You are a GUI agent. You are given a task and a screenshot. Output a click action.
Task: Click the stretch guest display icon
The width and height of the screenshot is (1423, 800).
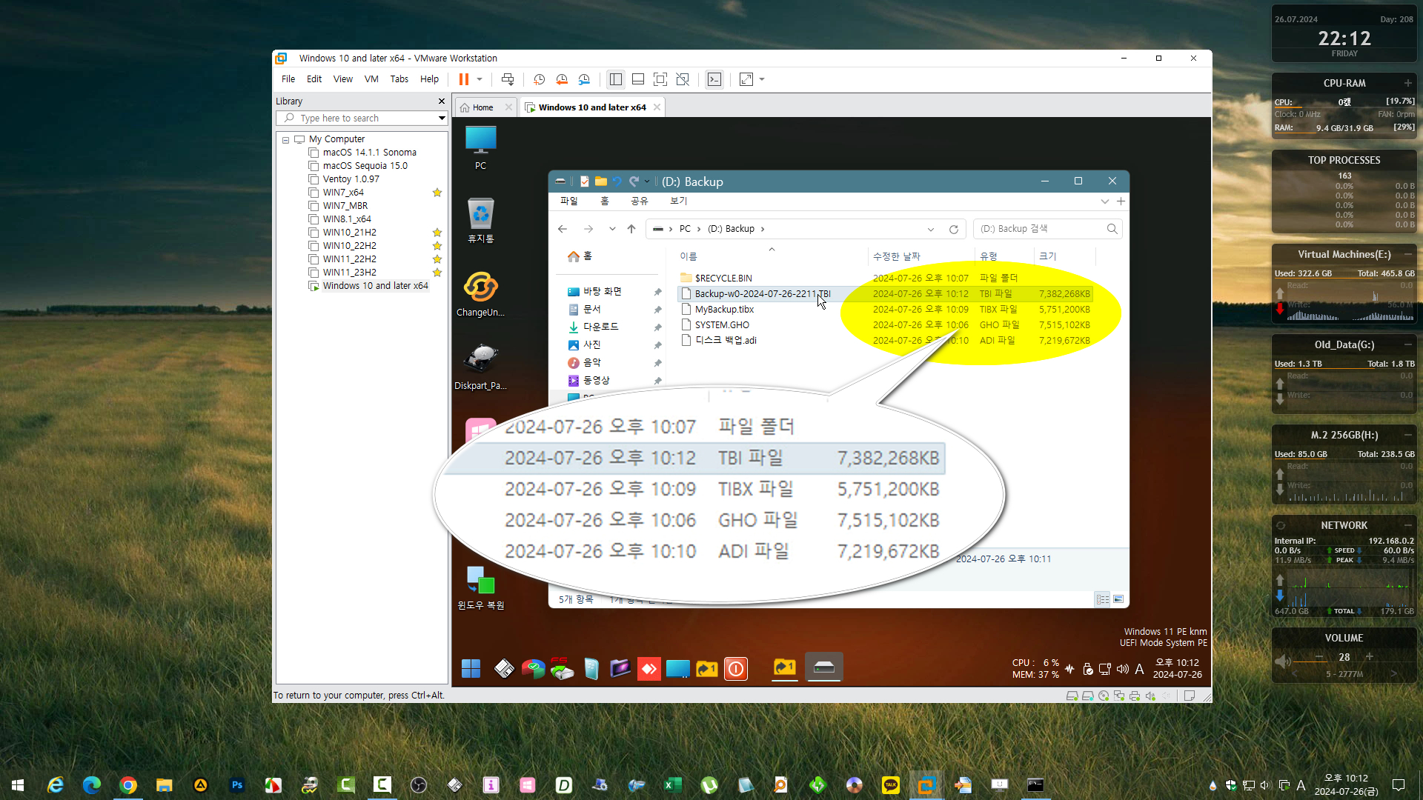click(x=746, y=79)
